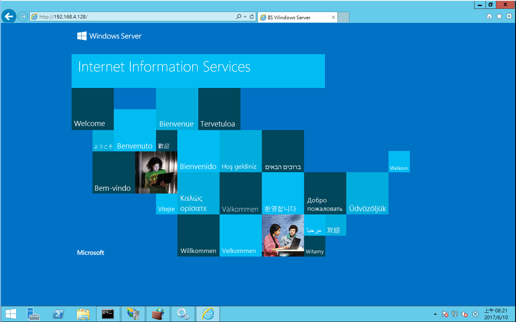The image size is (516, 322).
Task: Click the browser Forward arrow button
Action: tap(23, 16)
